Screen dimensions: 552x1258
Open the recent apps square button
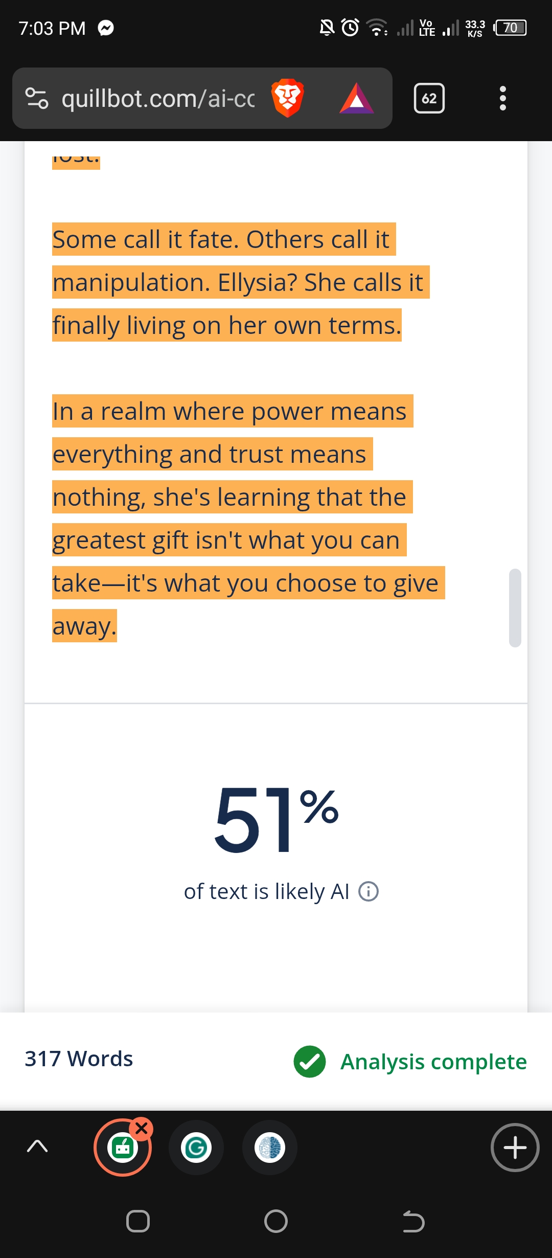coord(138,1222)
